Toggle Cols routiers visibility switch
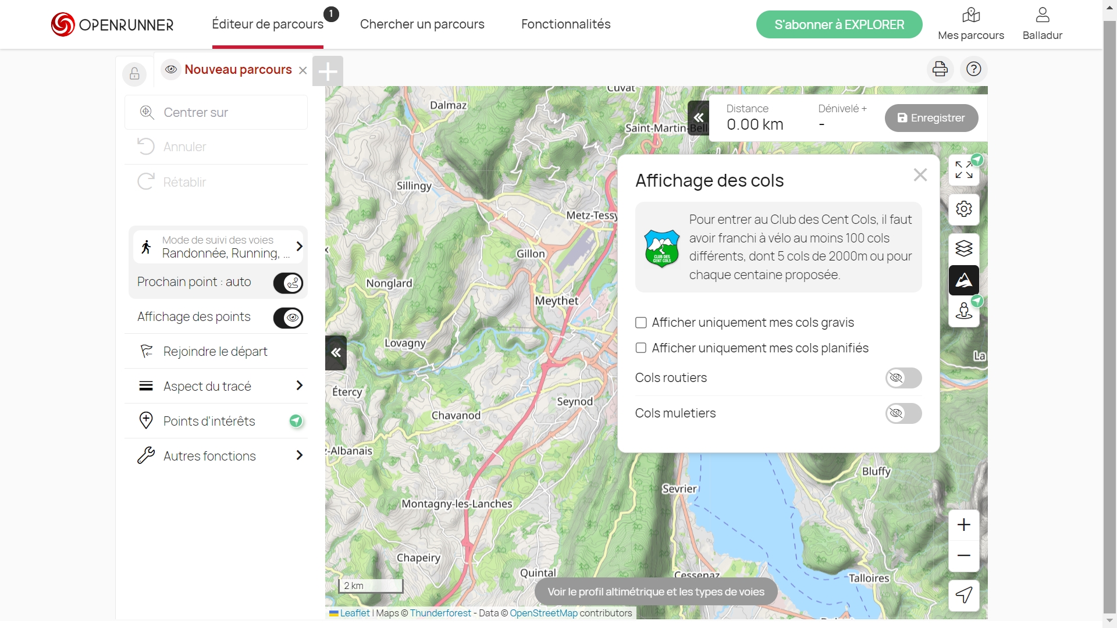This screenshot has height=628, width=1117. (903, 378)
